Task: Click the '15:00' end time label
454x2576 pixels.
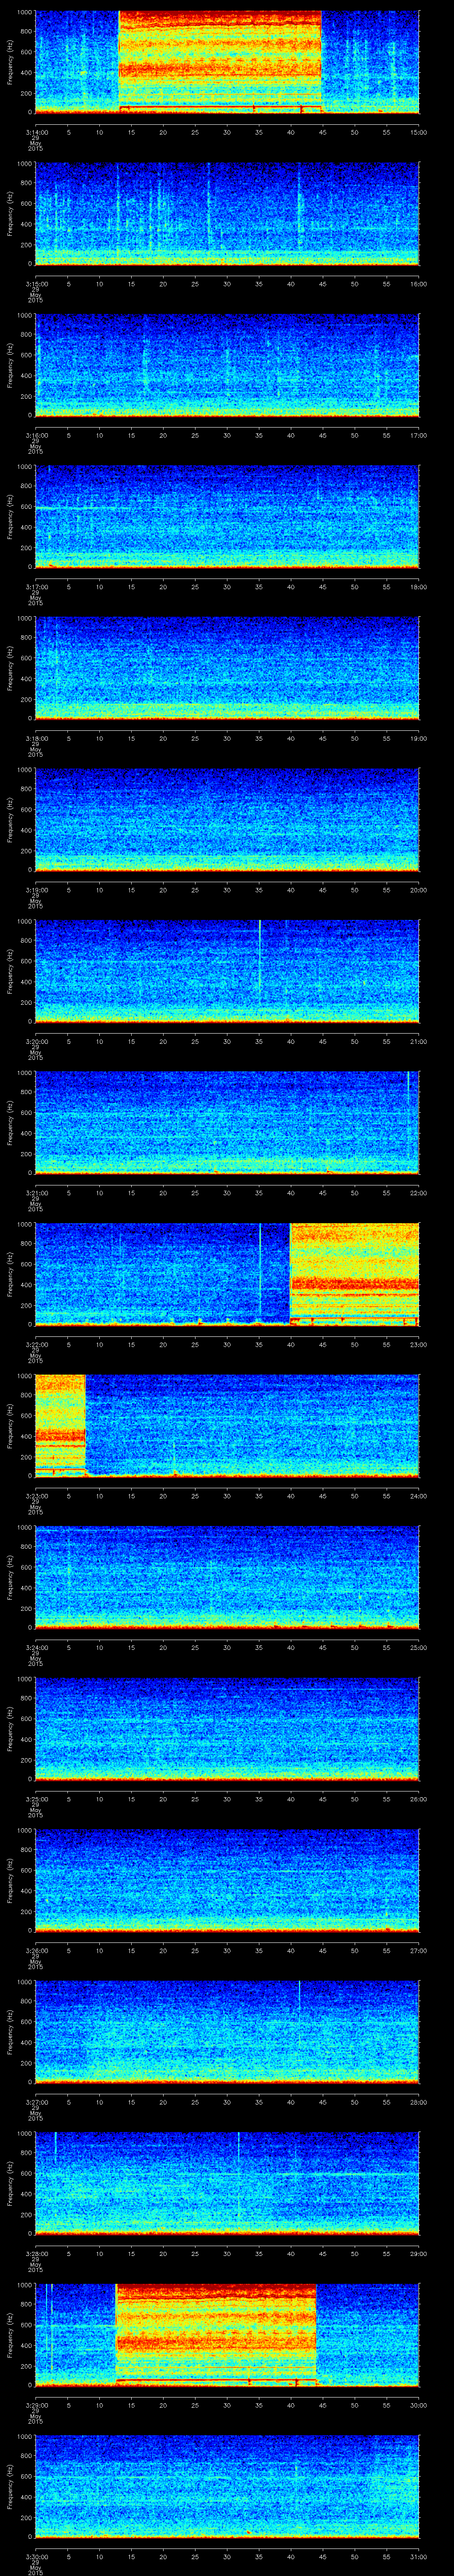Action: 418,132
